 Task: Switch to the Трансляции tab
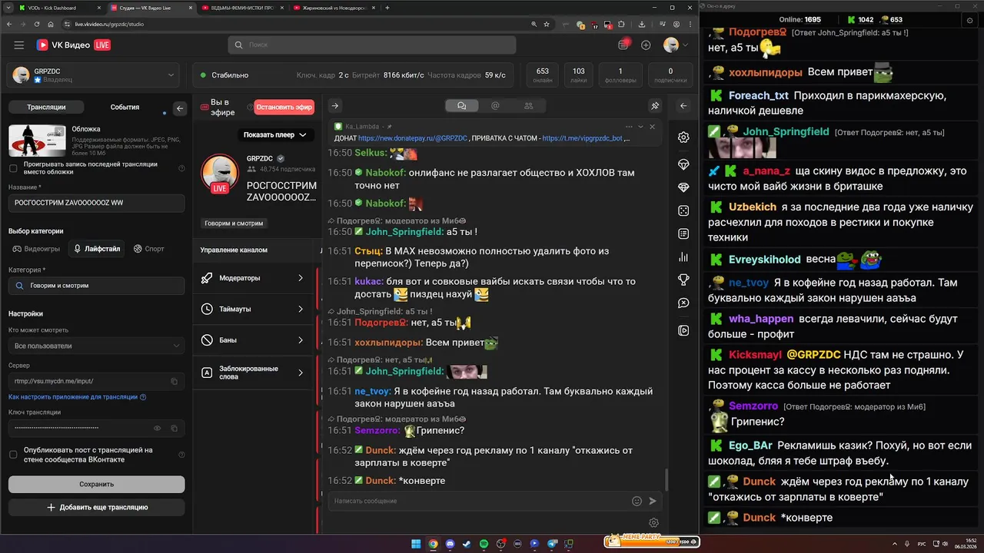point(46,108)
